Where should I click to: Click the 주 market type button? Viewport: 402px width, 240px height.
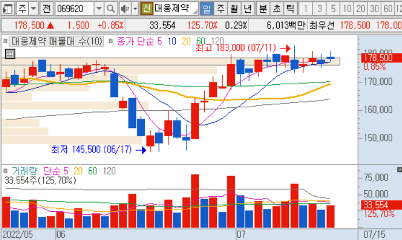(x=22, y=9)
